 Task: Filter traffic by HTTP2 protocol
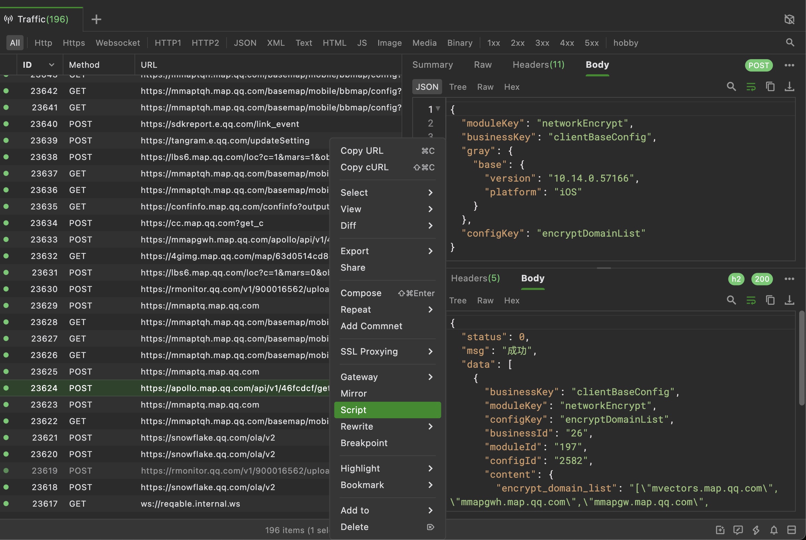[x=205, y=43]
